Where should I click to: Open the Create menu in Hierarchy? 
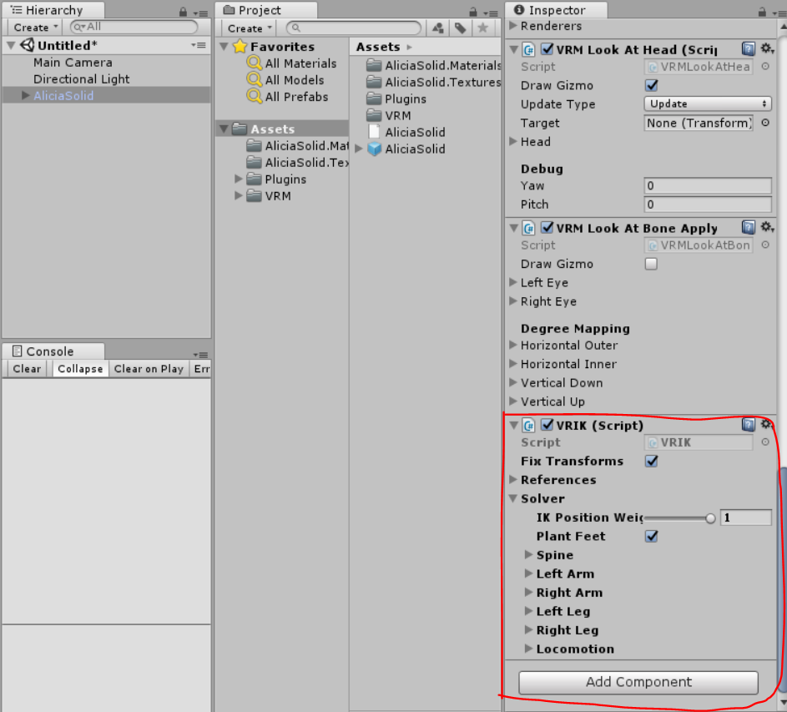click(33, 28)
